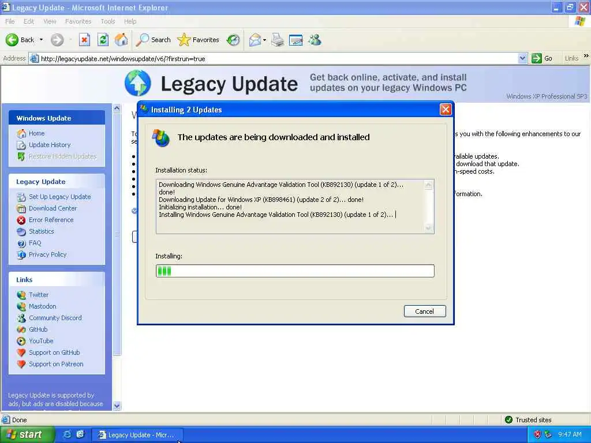The width and height of the screenshot is (591, 443).
Task: Click sidebar scrollbar down arrow
Action: point(117,406)
